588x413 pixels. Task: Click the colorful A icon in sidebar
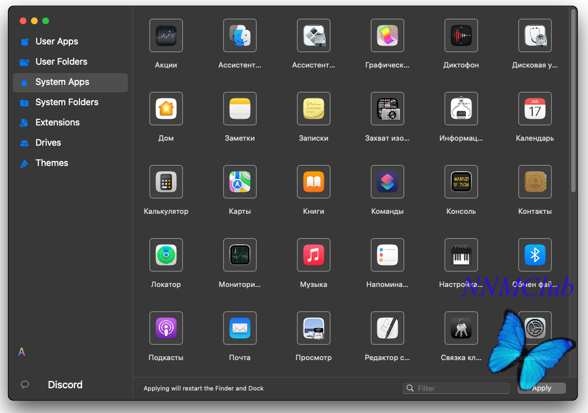coord(22,352)
